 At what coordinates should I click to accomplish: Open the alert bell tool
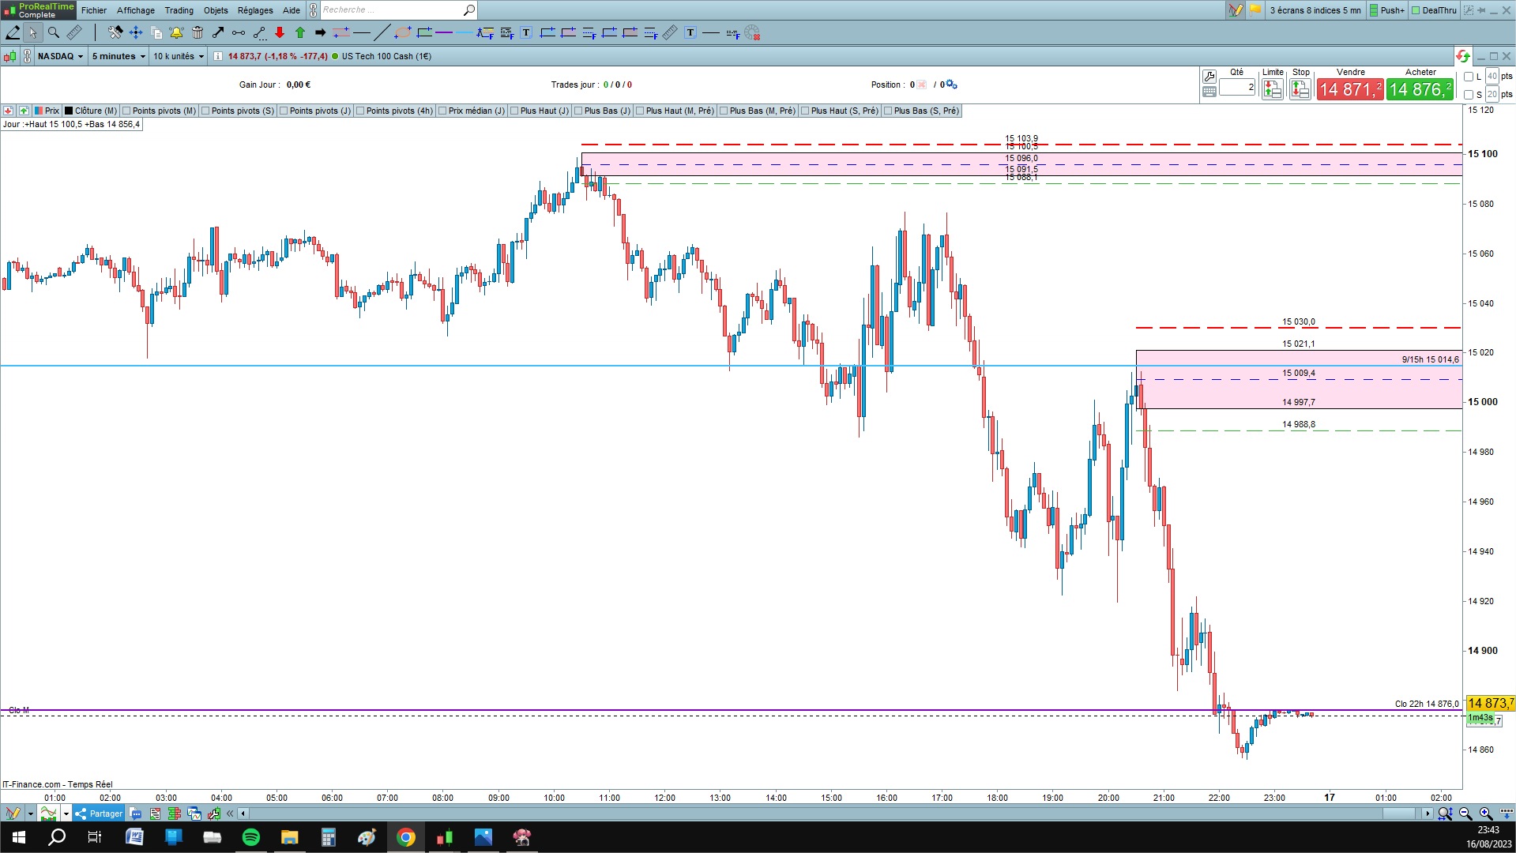(x=176, y=32)
